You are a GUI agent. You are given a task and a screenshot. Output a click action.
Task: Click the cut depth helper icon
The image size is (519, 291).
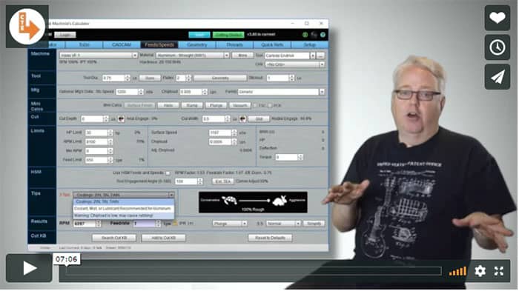click(x=121, y=118)
